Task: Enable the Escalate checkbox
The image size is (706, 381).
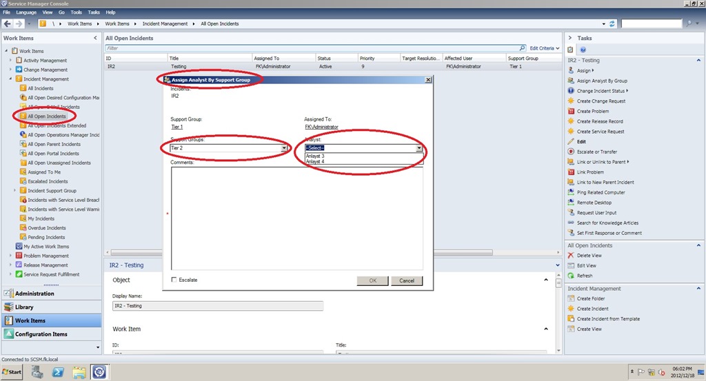Action: pyautogui.click(x=174, y=280)
